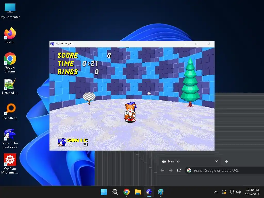Click the globe paint app taskbar icon
264x198 pixels.
[161, 192]
